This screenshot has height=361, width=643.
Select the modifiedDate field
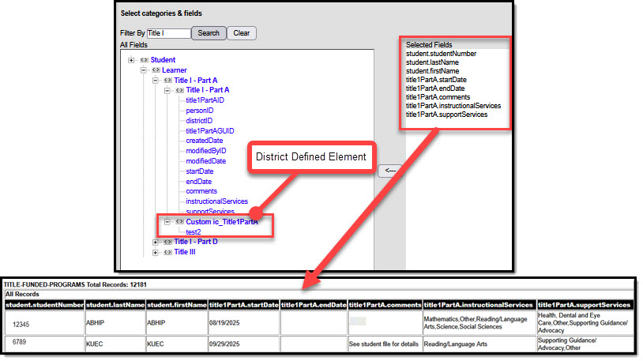[x=206, y=161]
